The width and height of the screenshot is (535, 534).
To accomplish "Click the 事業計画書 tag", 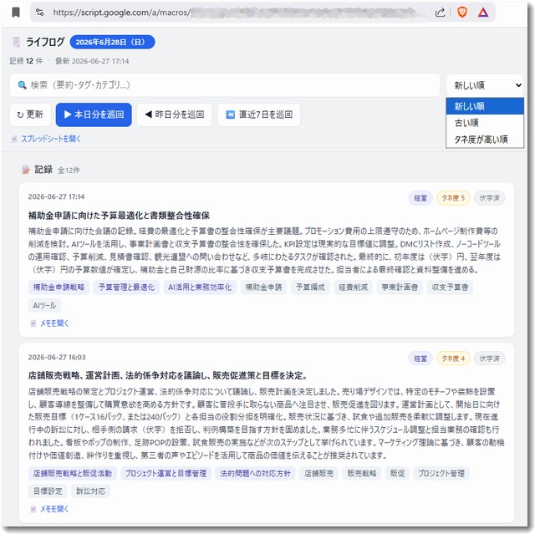I will point(400,287).
